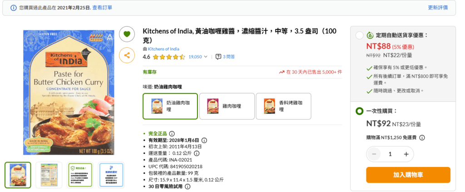Expand the 19,050 ratings dropdown

click(x=206, y=57)
